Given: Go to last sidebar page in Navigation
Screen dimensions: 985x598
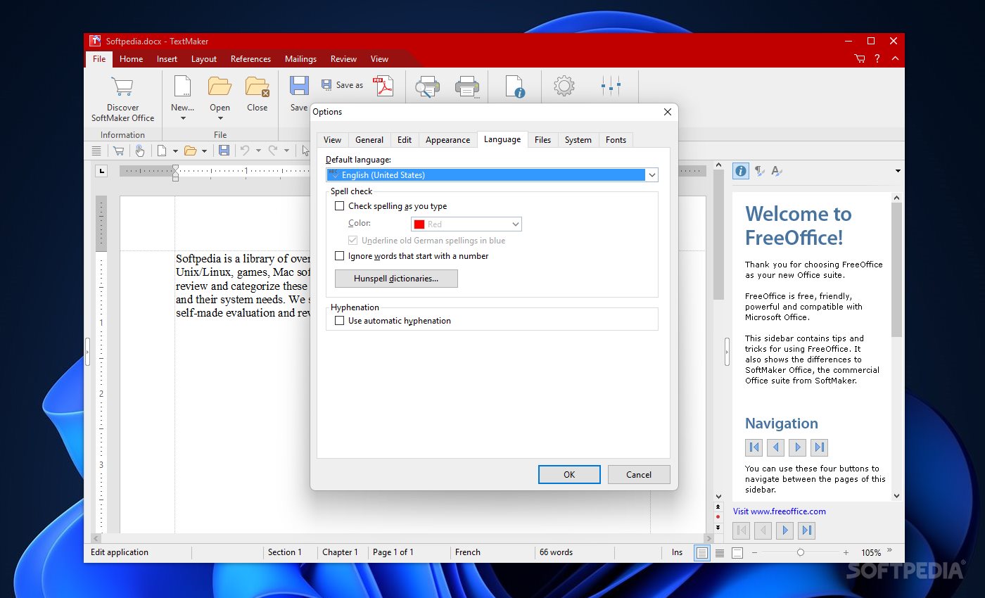Looking at the screenshot, I should (819, 447).
